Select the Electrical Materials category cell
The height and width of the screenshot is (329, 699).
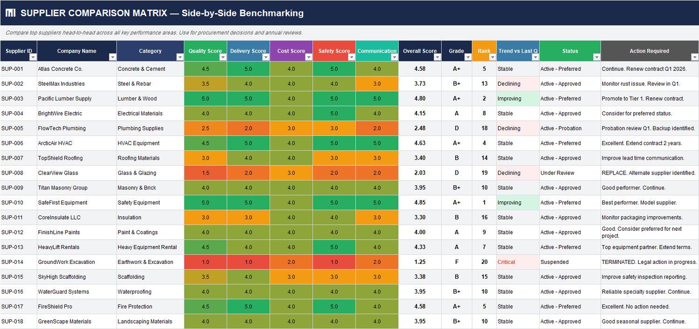point(150,114)
